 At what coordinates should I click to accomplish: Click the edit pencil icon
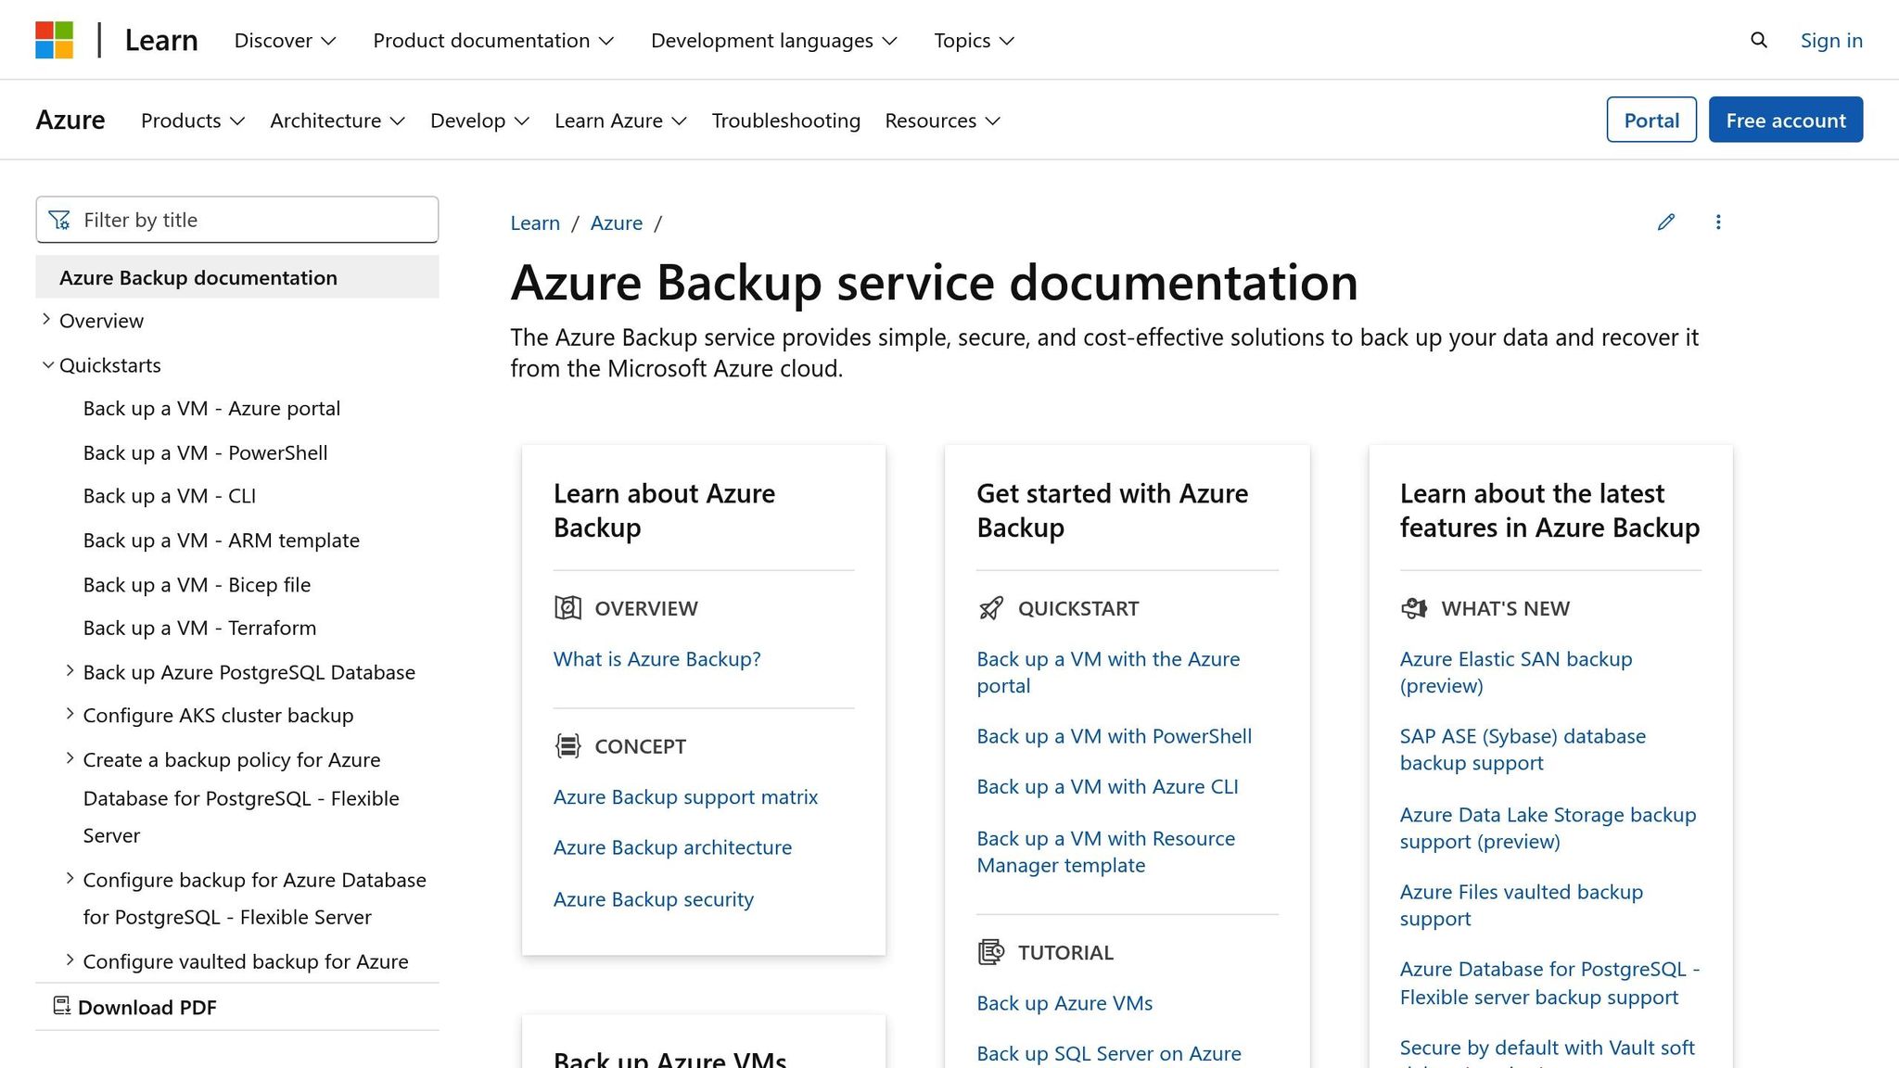click(1666, 222)
